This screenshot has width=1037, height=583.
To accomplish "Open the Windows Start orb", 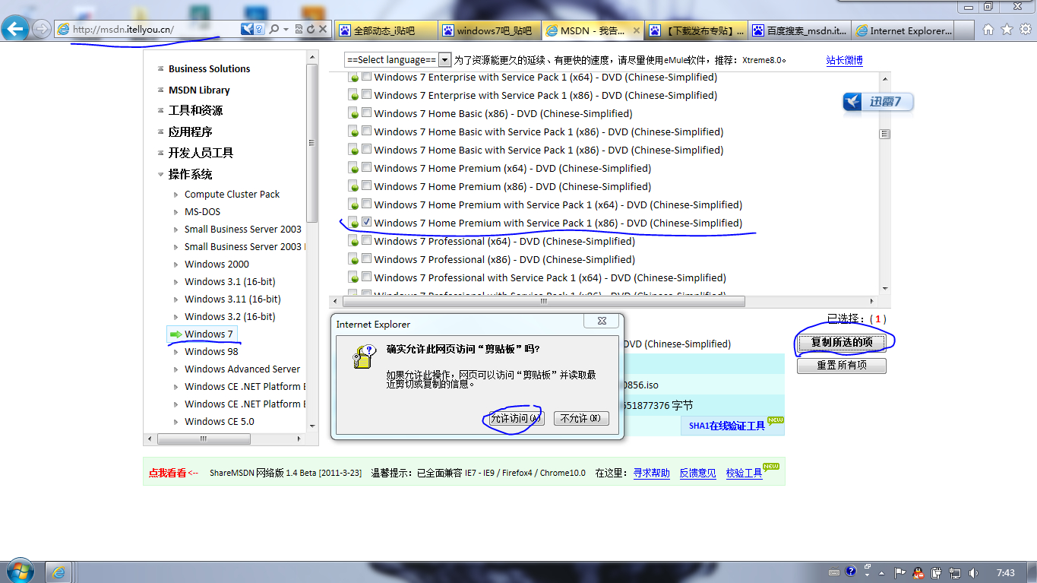I will coord(18,572).
